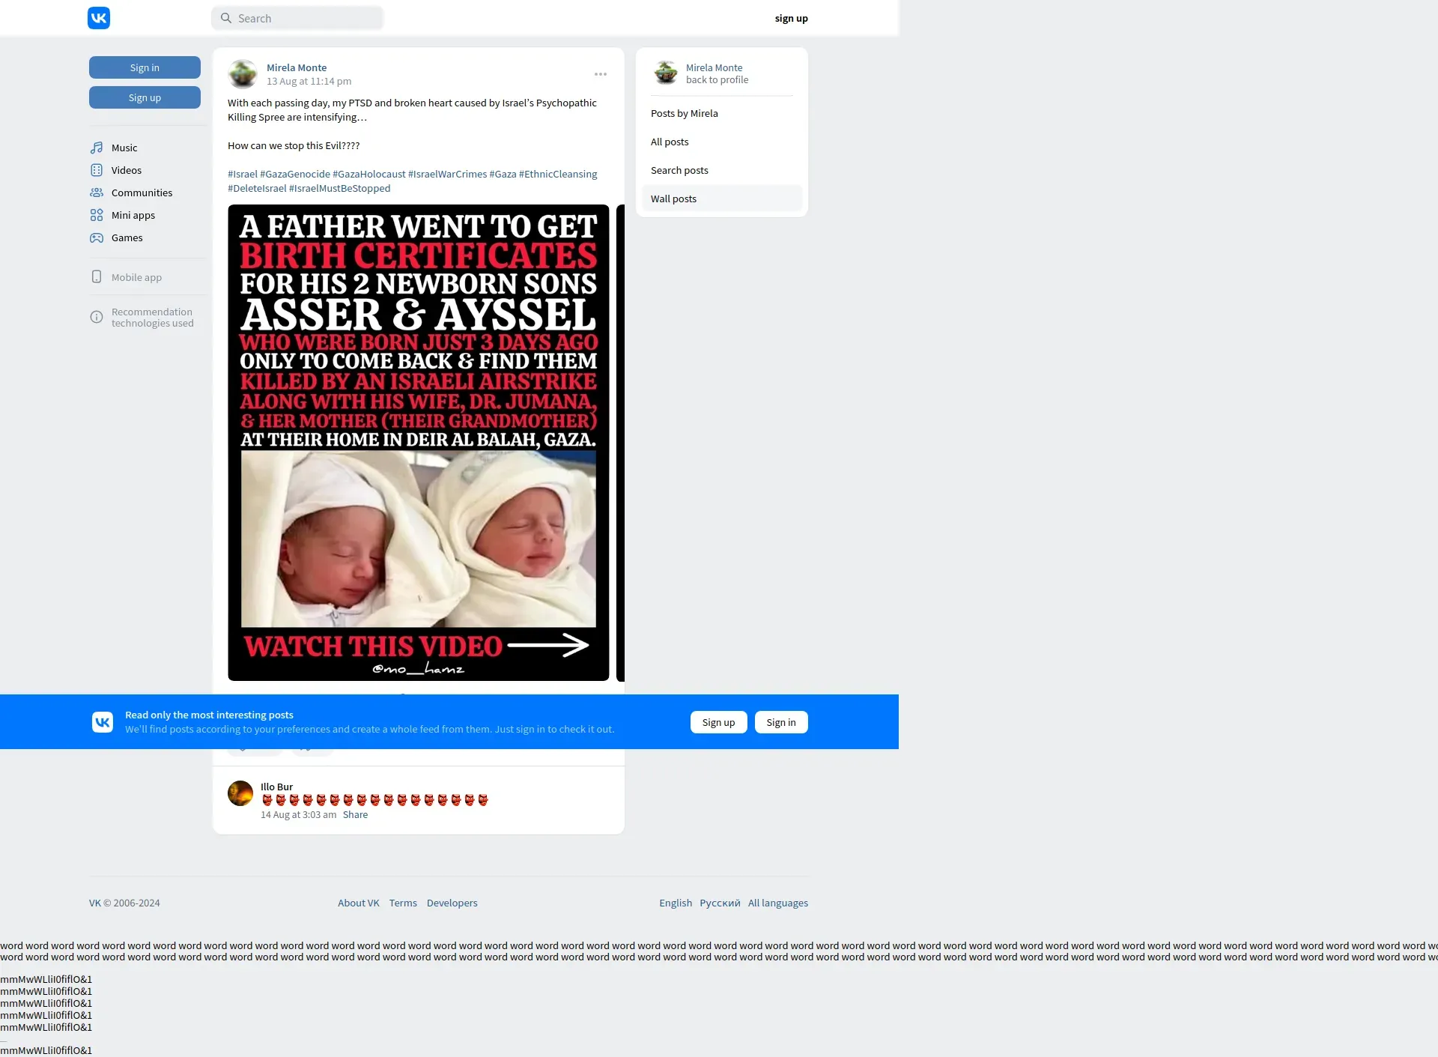Select All posts filter
The height and width of the screenshot is (1057, 1438).
[670, 142]
